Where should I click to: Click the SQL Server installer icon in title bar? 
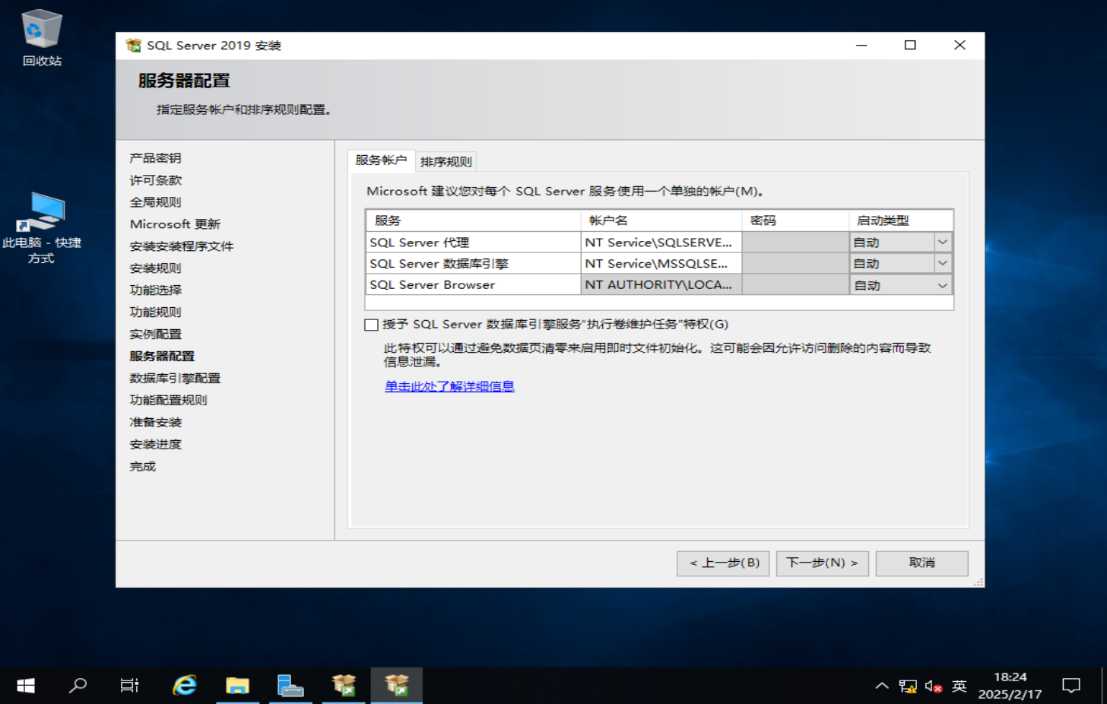(132, 45)
